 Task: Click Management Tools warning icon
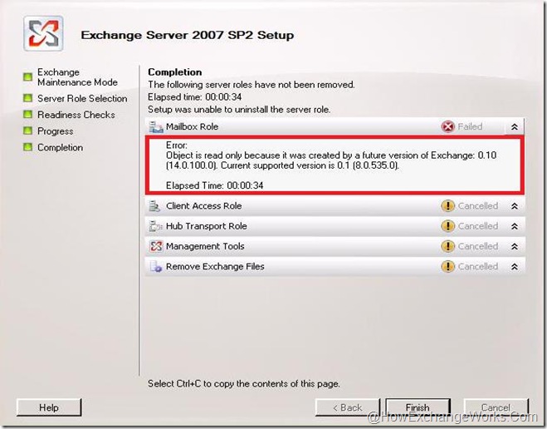[x=447, y=246]
